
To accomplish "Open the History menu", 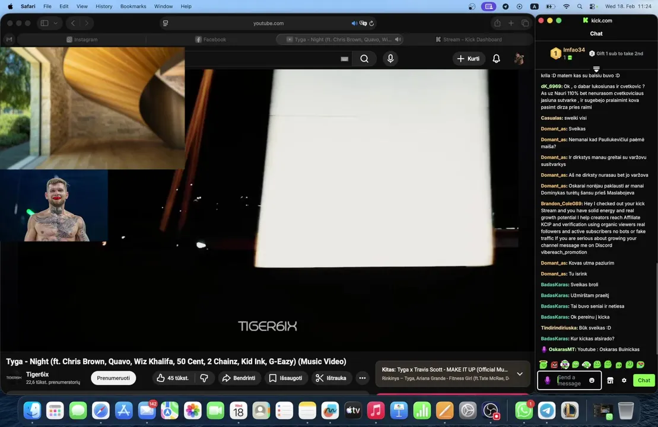I will pos(104,7).
